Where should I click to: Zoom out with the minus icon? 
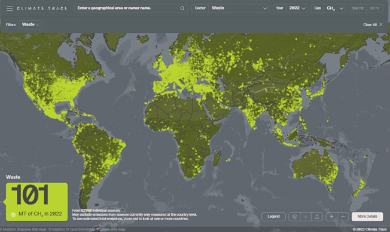pyautogui.click(x=343, y=216)
